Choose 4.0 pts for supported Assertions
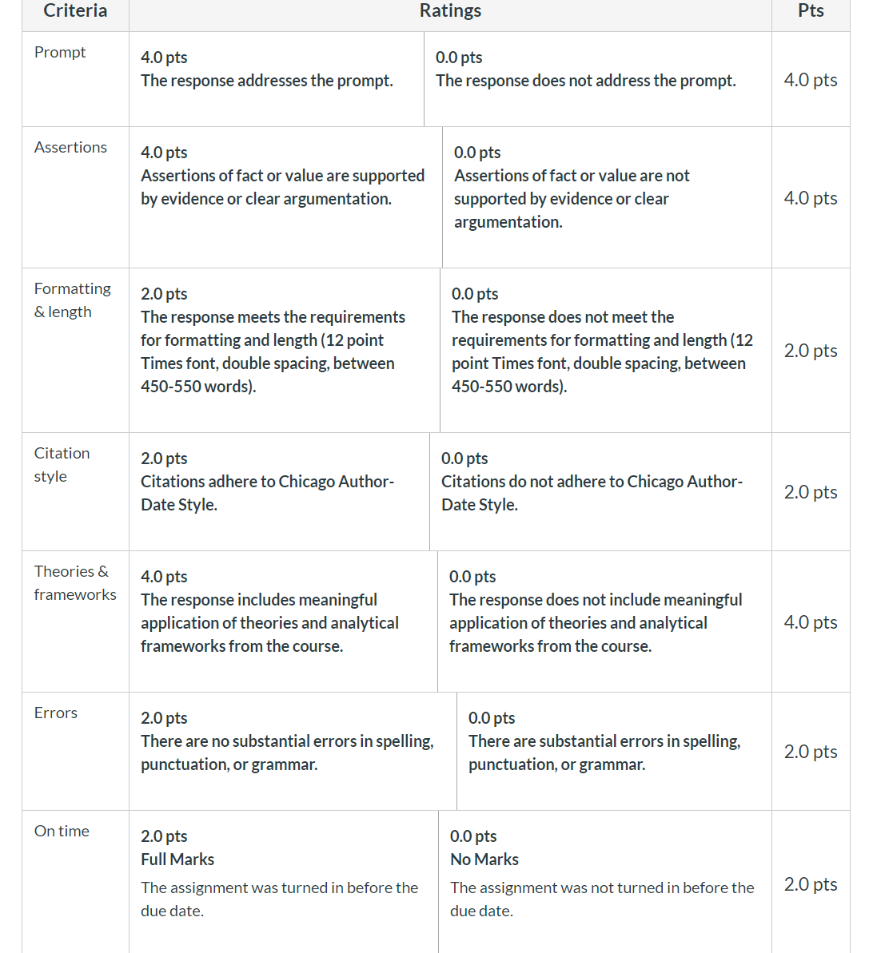Viewport: 869px width, 953px height. pyautogui.click(x=285, y=197)
